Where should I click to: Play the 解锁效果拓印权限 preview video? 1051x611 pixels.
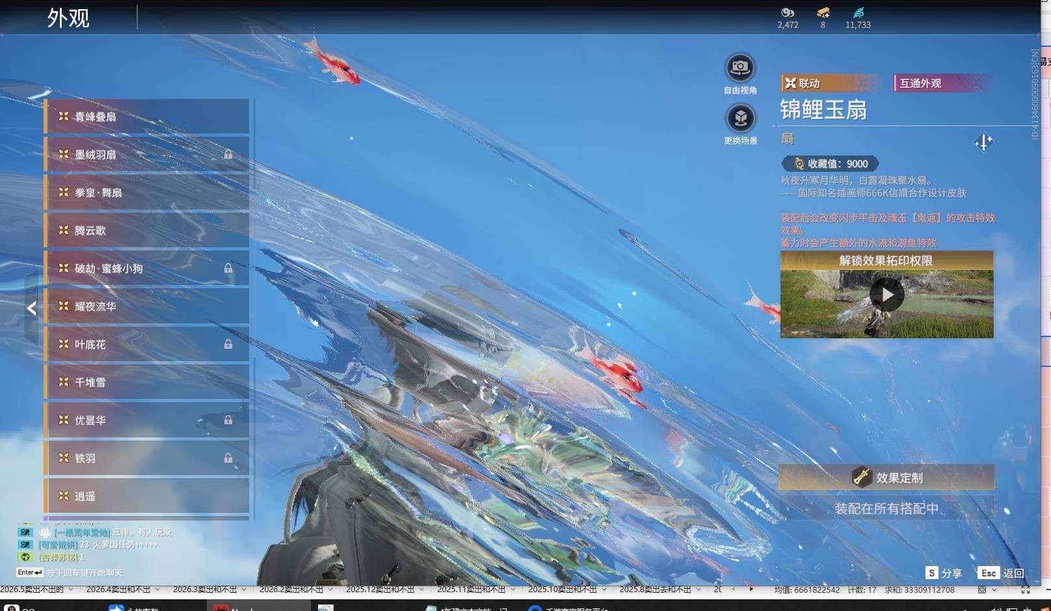[887, 295]
